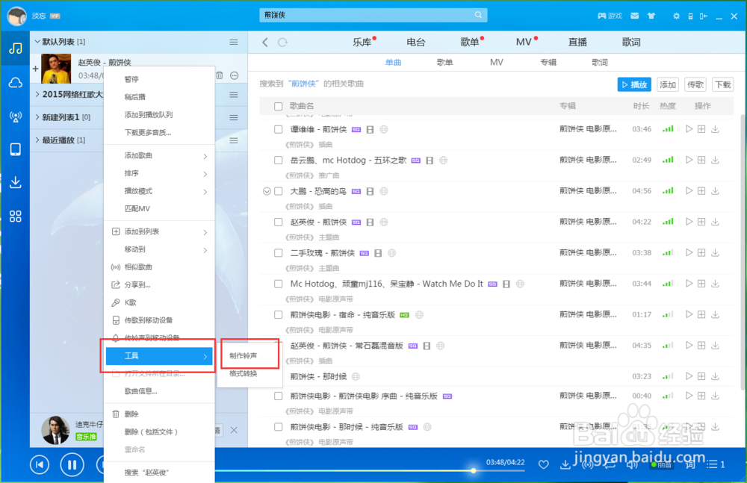Image resolution: width=747 pixels, height=483 pixels.
Task: Click the volume speaker control
Action: point(632,464)
